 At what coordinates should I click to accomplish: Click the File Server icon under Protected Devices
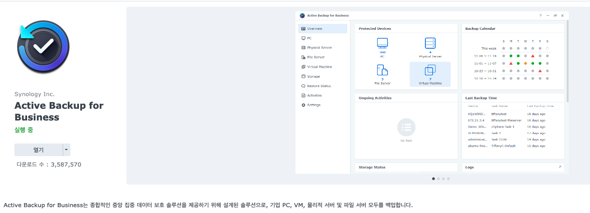tap(382, 70)
